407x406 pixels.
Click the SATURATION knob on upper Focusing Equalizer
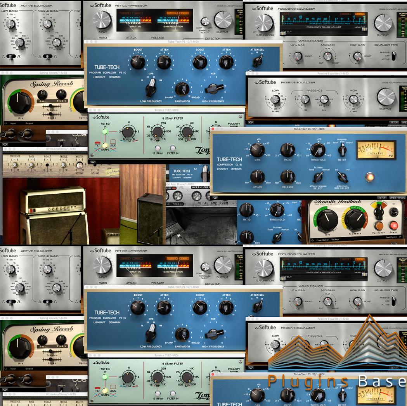pyautogui.click(x=264, y=23)
